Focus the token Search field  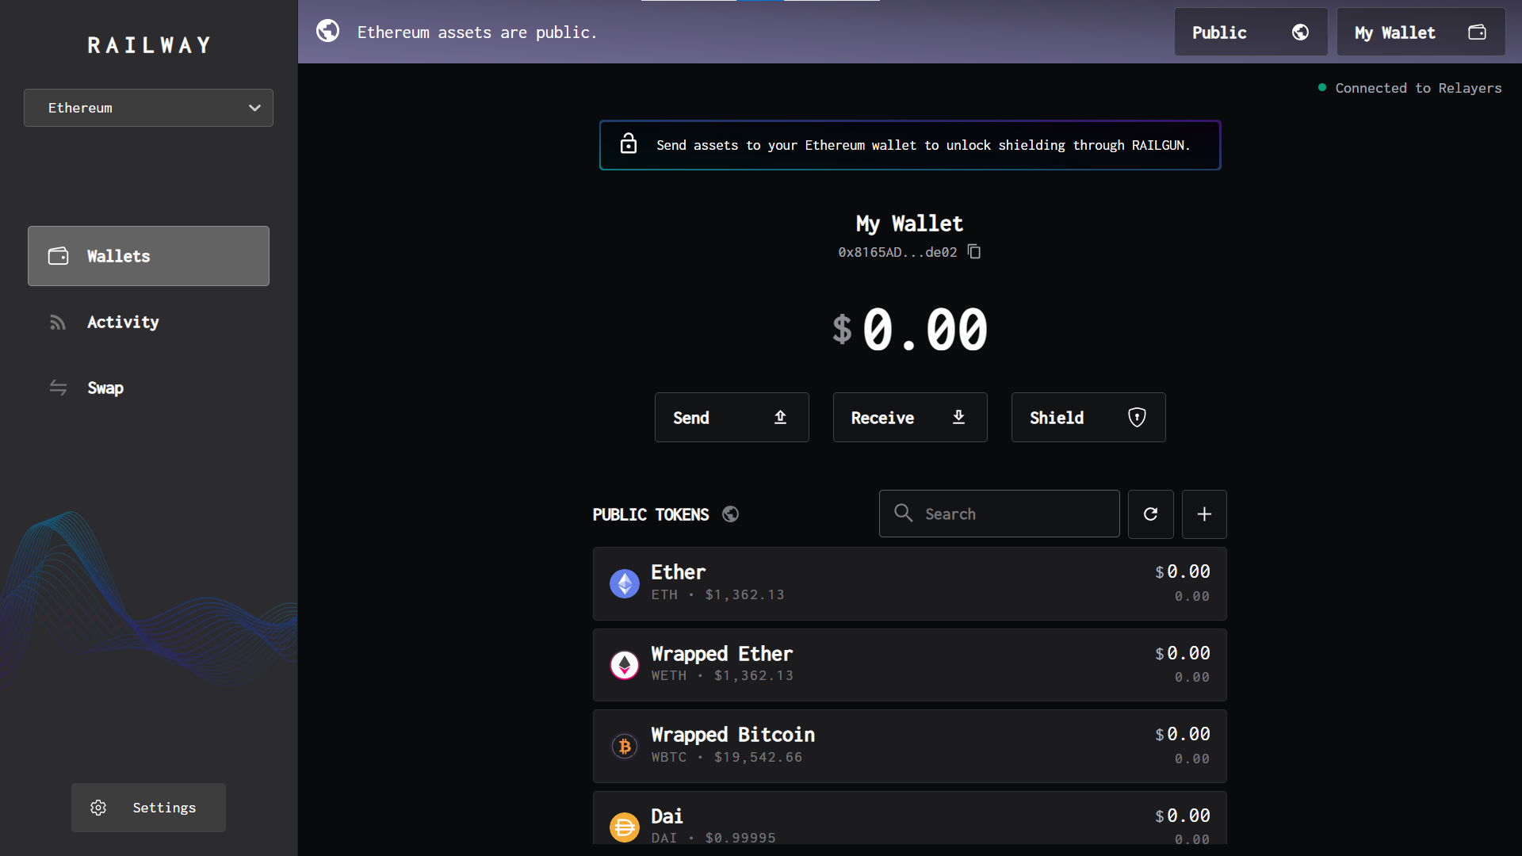click(999, 514)
